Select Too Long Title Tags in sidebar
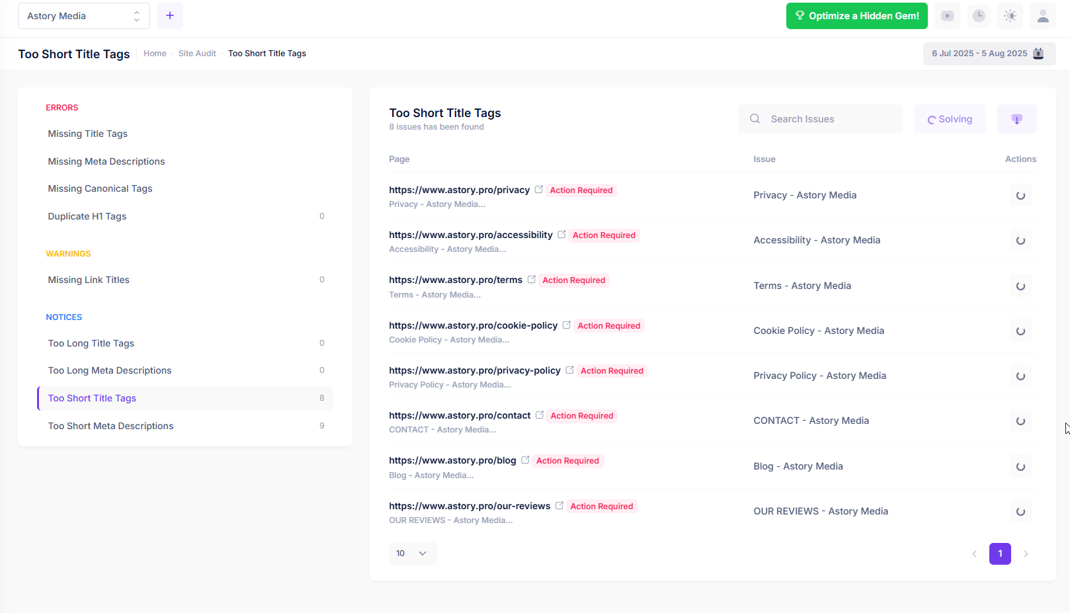This screenshot has height=613, width=1070. [185, 343]
